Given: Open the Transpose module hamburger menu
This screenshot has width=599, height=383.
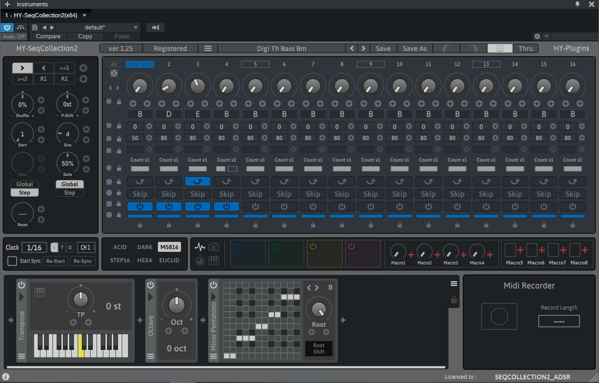Looking at the screenshot, I should click(x=22, y=356).
